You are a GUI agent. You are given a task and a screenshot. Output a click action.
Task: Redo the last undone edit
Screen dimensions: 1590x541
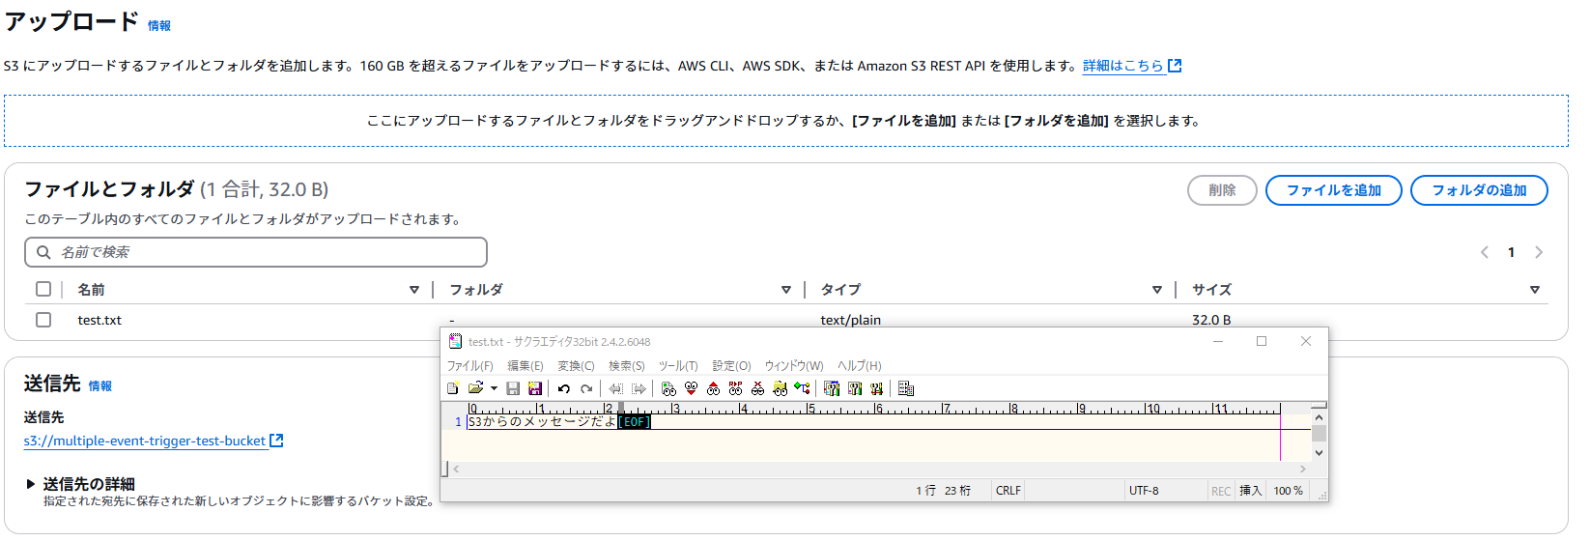pos(586,388)
